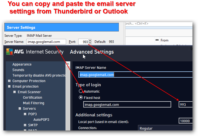Collapse the Servers tree node
Screen dimensions: 198x136
click(x=20, y=108)
